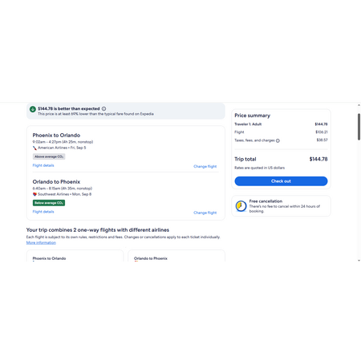
Task: Open Flight details for Orlando to Phoenix
Action: coord(43,212)
